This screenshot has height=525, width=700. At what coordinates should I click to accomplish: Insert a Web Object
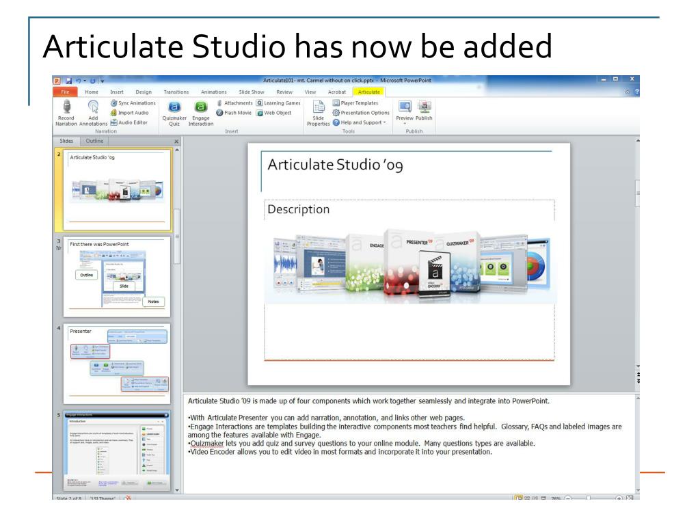click(x=274, y=113)
